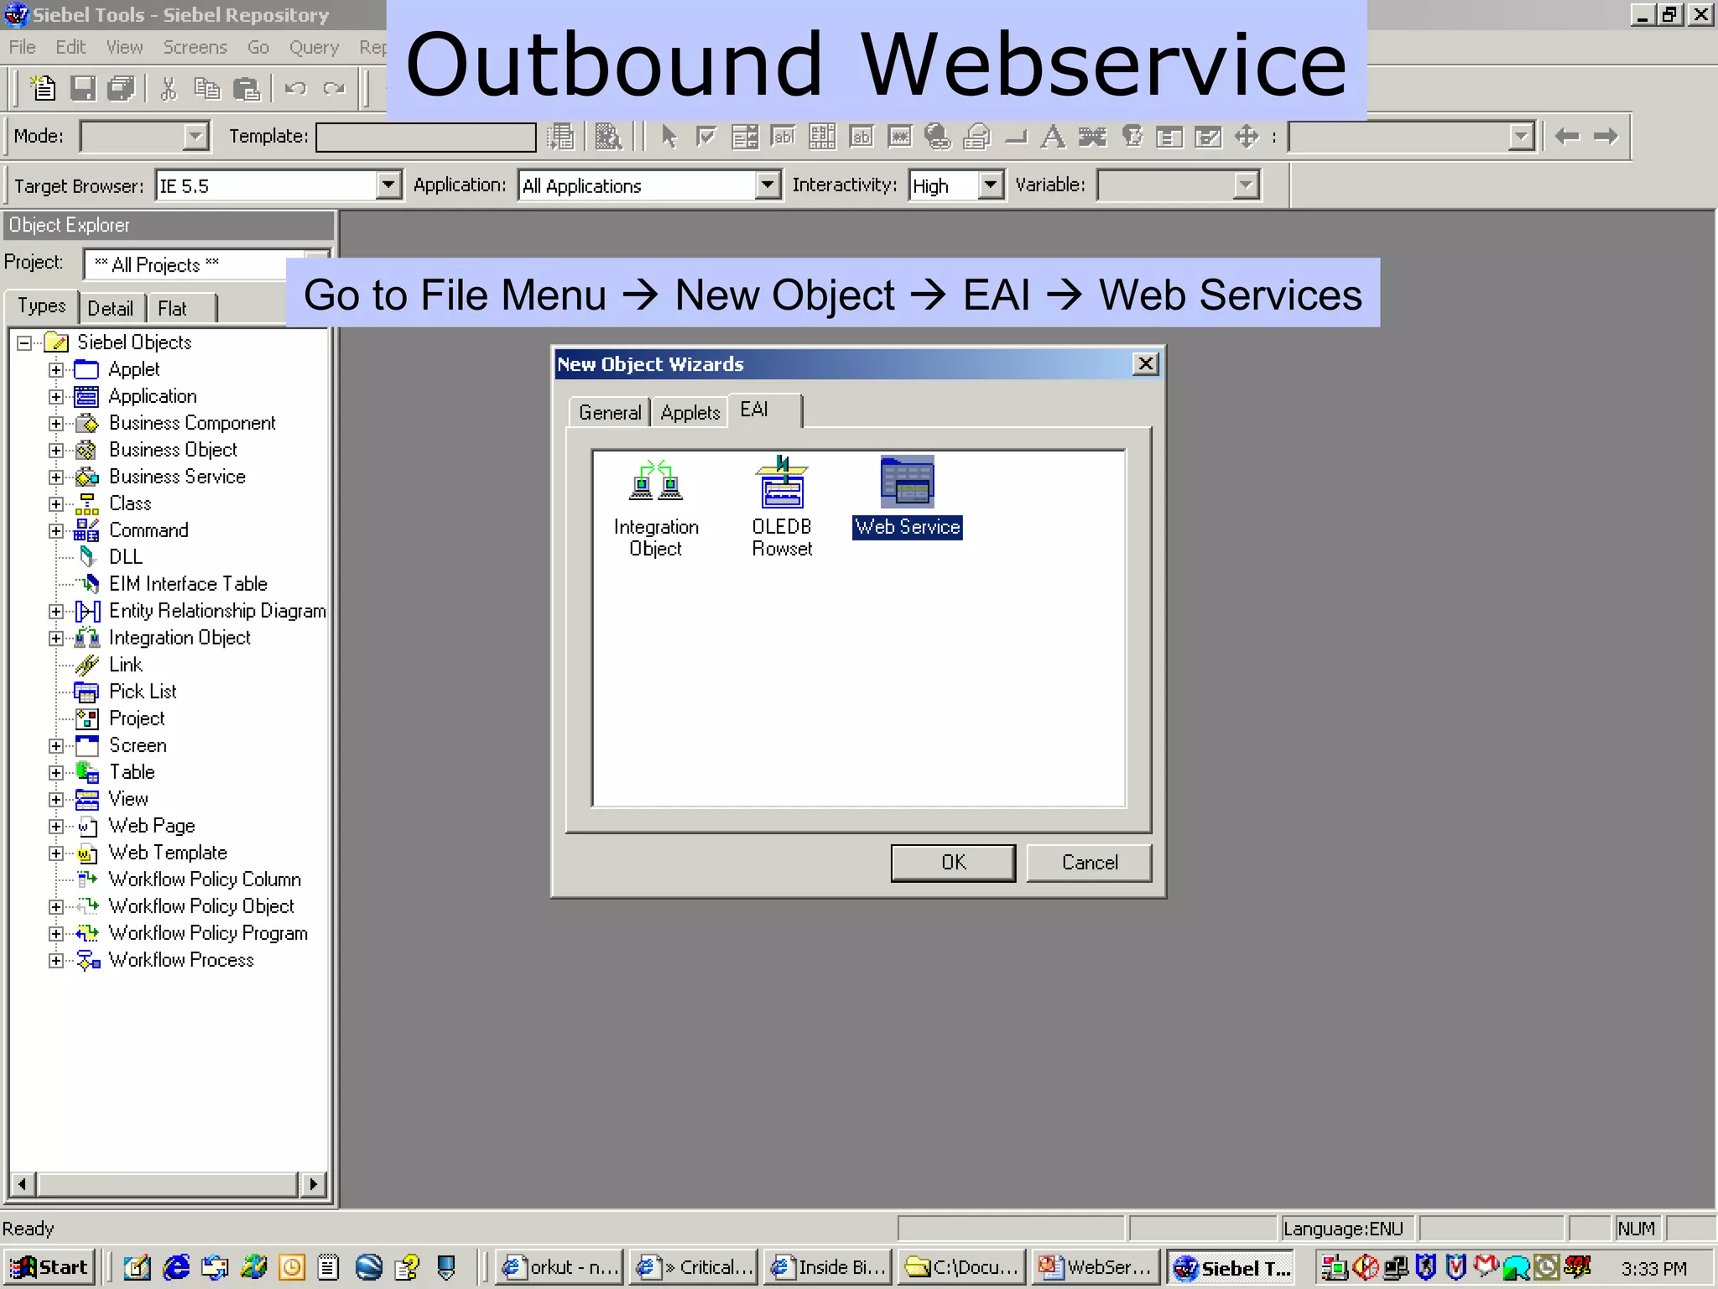Click the Applet icon in the tree
The height and width of the screenshot is (1289, 1718).
(86, 369)
